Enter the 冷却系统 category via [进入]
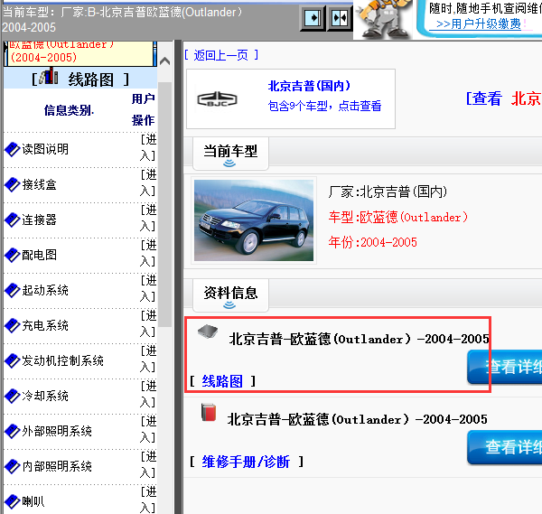The width and height of the screenshot is (542, 514). pyautogui.click(x=148, y=395)
